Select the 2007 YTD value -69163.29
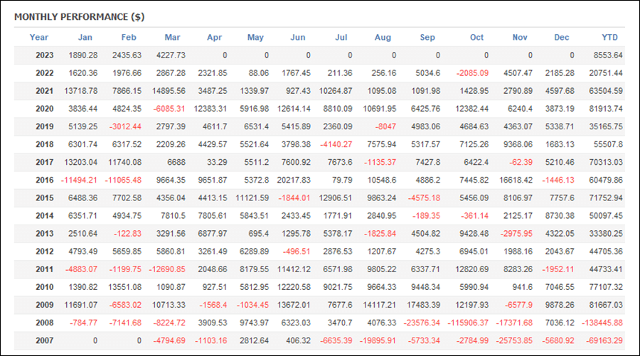 (604, 340)
